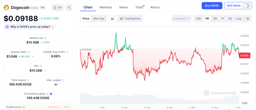Click the Circulating supply verified badge
The image size is (256, 110).
click(51, 94)
